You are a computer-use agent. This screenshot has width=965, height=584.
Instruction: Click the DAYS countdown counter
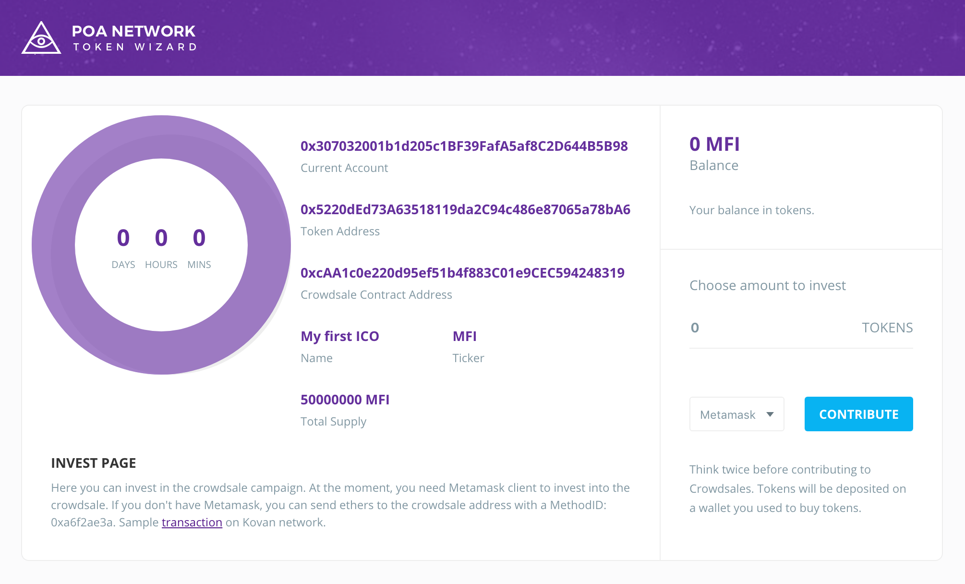click(x=123, y=248)
